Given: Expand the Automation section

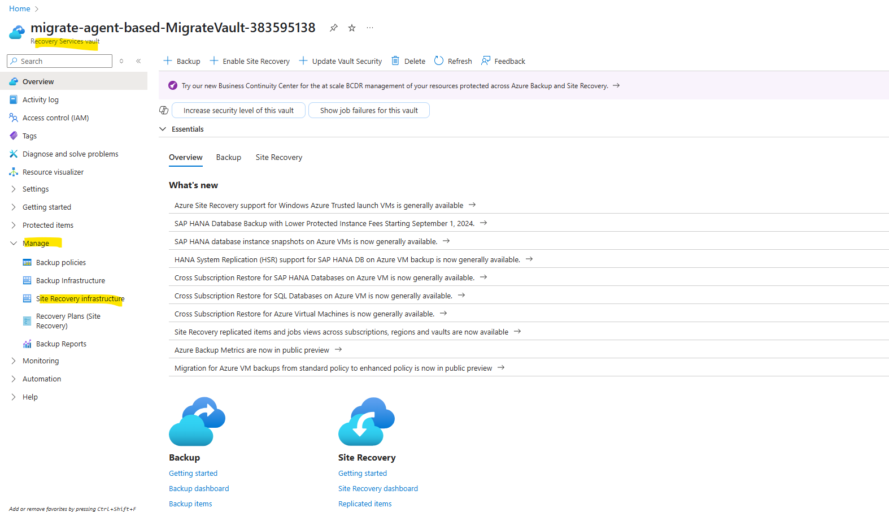Looking at the screenshot, I should pyautogui.click(x=14, y=379).
